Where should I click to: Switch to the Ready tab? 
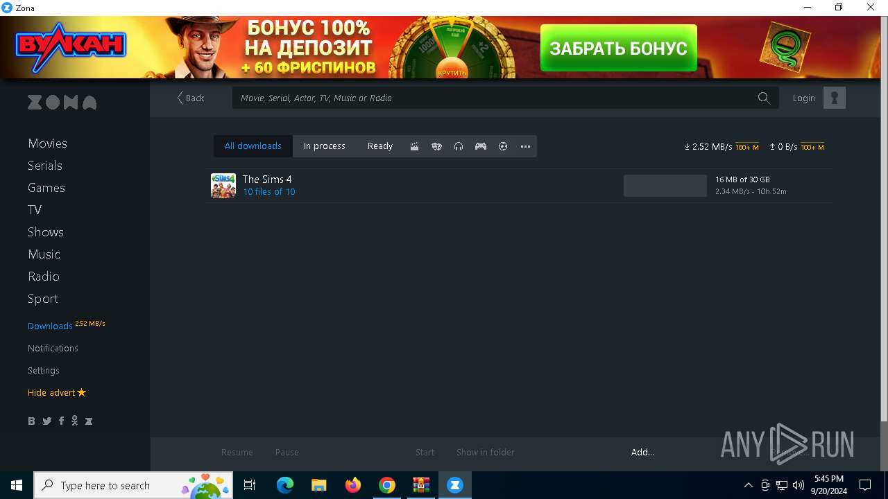pyautogui.click(x=379, y=146)
